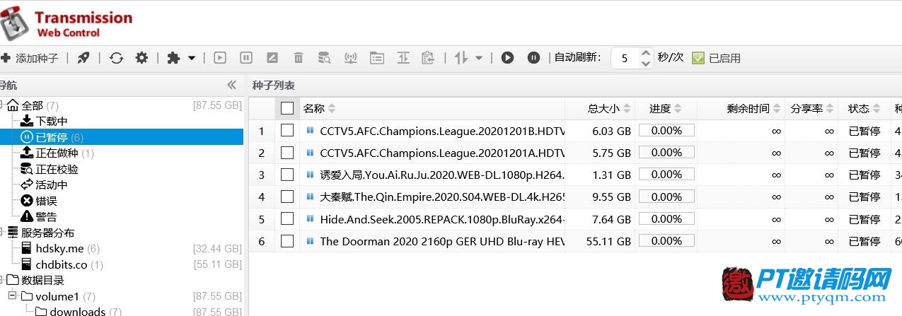Click The Doorman 2020 2160p torrent name
Image resolution: width=902 pixels, height=316 pixels.
click(x=442, y=241)
